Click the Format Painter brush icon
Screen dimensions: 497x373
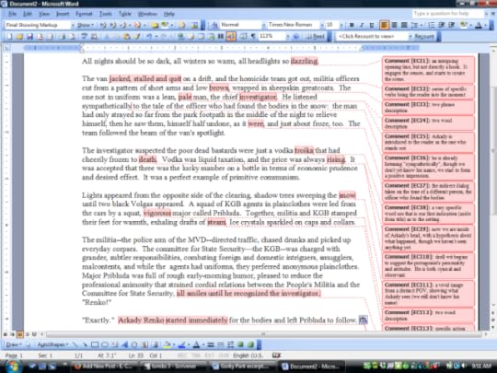[x=137, y=37]
